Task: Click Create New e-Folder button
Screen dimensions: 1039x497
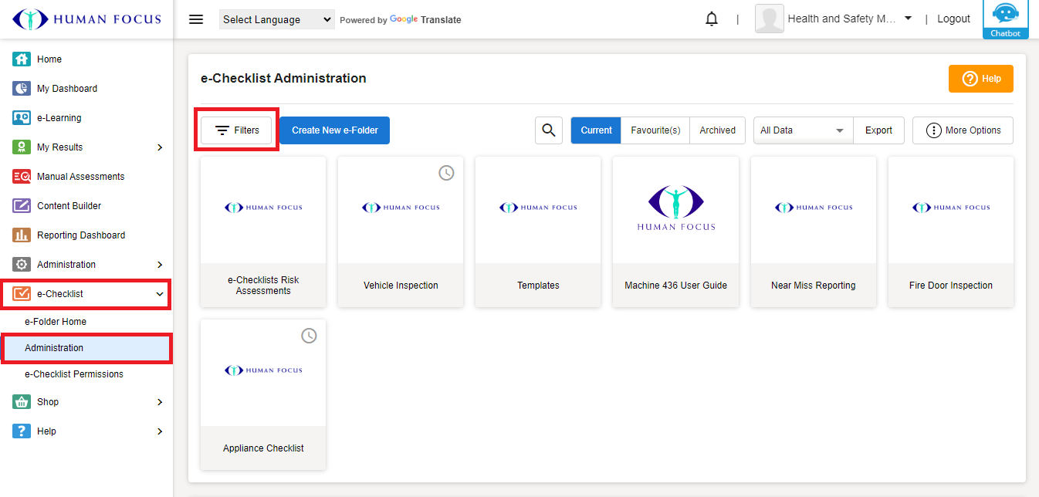Action: tap(334, 130)
